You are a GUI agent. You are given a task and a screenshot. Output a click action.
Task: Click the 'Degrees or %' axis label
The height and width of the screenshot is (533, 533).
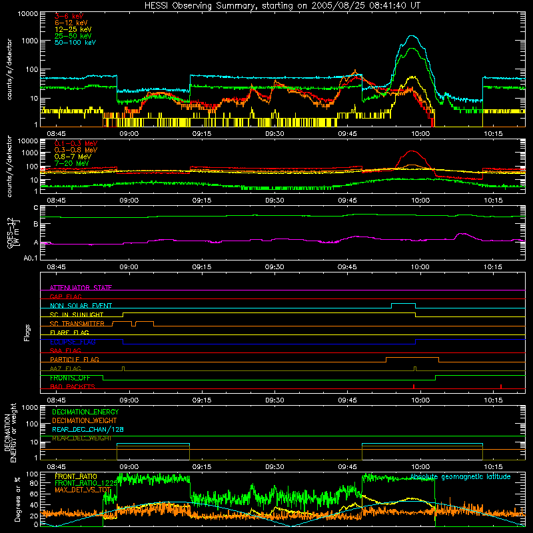17,499
